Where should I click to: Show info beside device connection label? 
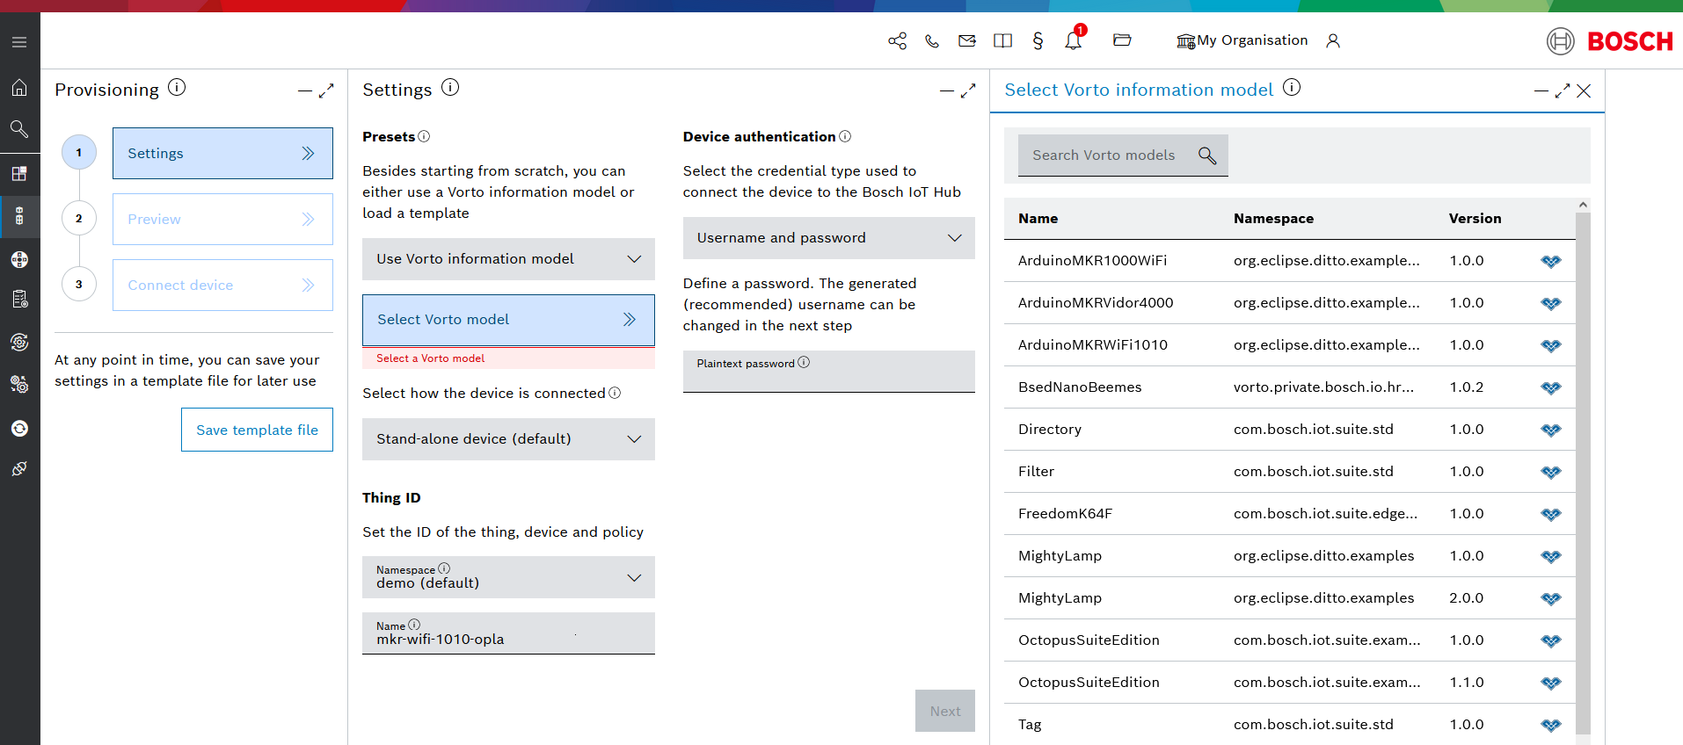pos(615,393)
